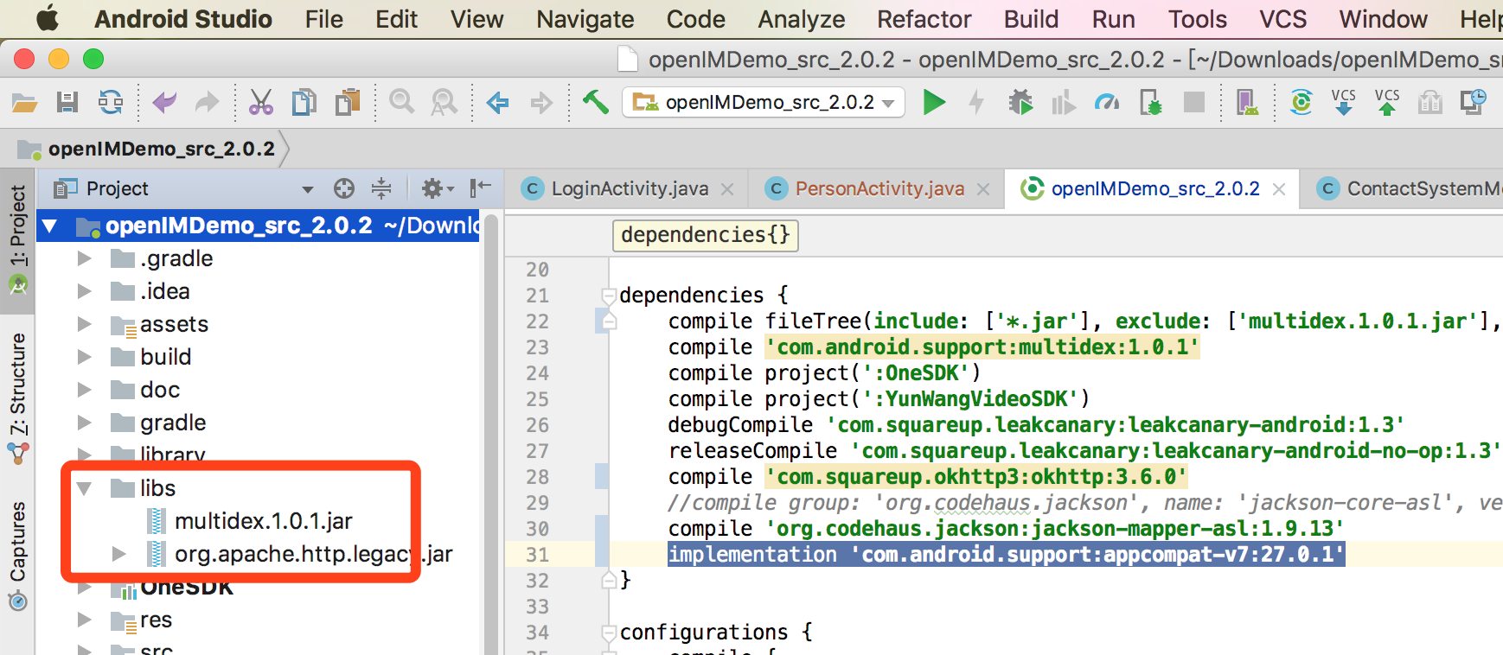Open the run configuration dropdown openIMDemo_src_2.0.2

[x=764, y=102]
